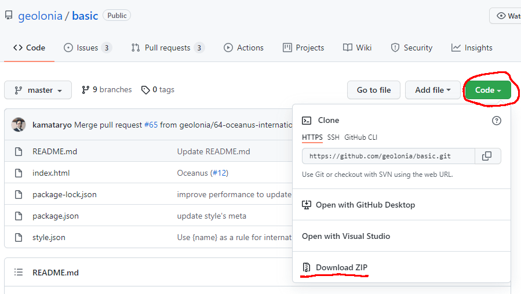Click kamataryo's avatar thumbnail
Image resolution: width=521 pixels, height=294 pixels.
pos(19,125)
